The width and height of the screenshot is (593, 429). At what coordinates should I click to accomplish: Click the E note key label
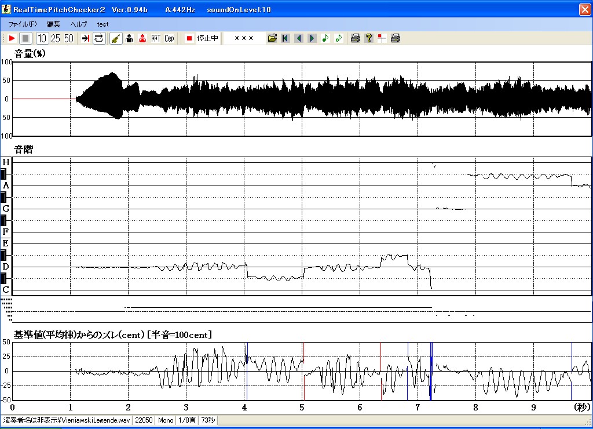tap(6, 243)
